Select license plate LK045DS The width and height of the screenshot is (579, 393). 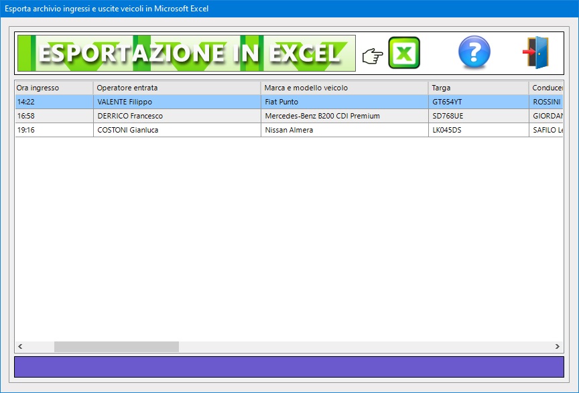[478, 130]
